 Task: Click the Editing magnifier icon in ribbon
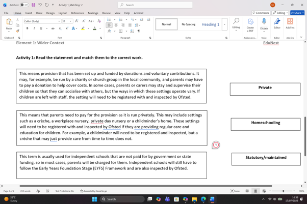(236, 21)
